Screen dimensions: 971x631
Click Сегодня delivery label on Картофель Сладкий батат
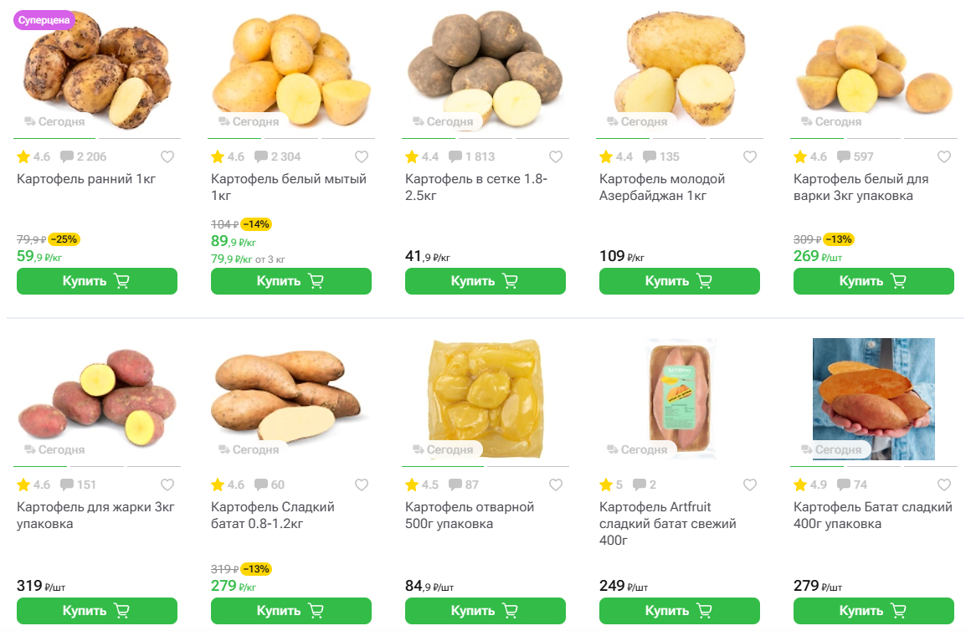point(248,449)
